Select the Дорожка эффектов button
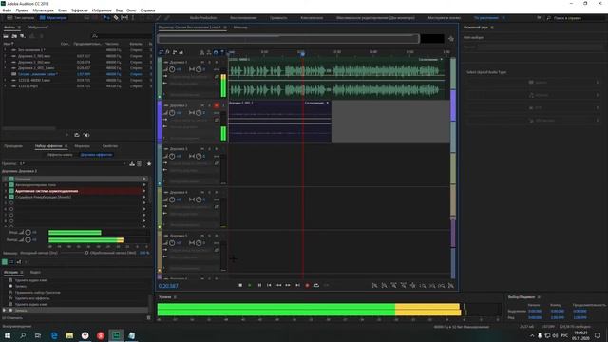This screenshot has height=342, width=608. point(96,154)
